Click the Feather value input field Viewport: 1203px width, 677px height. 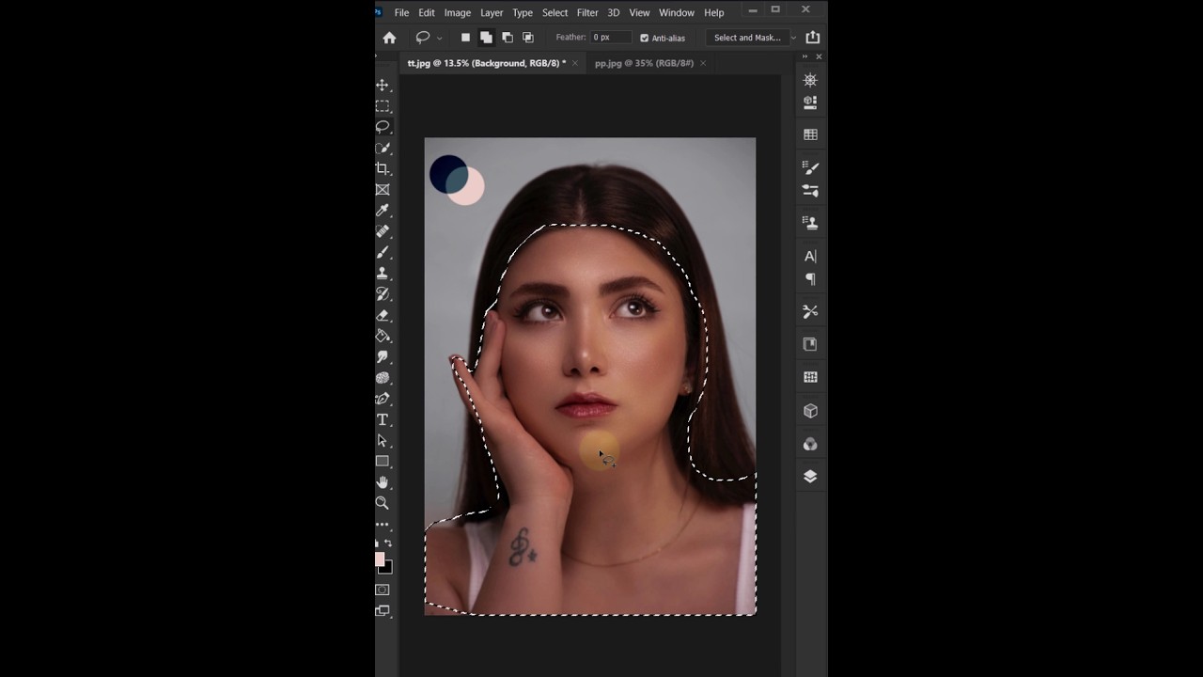612,38
